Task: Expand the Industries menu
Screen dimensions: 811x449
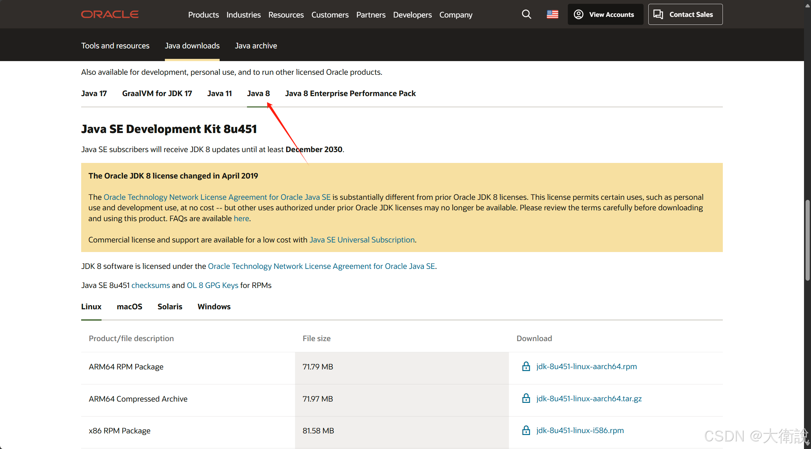Action: coord(243,15)
